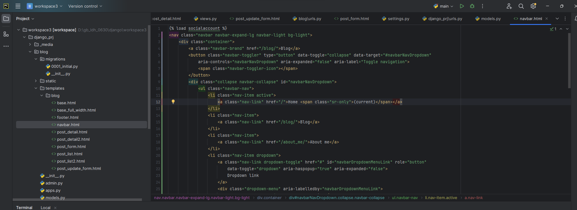Expand the static folder

pos(36,81)
